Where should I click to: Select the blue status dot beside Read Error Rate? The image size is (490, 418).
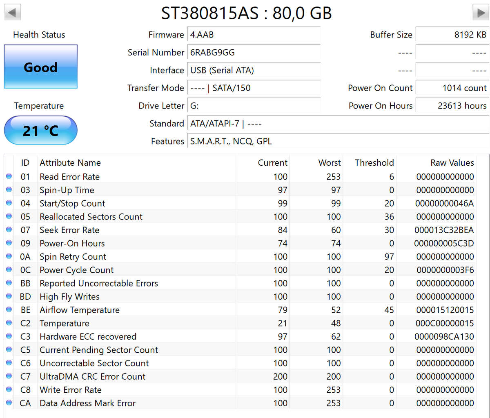click(x=9, y=176)
